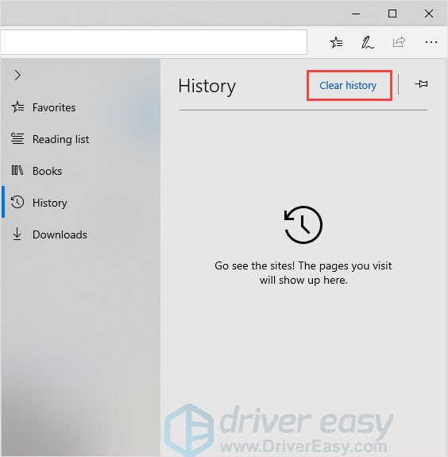Click the Add notes pen icon

click(x=368, y=43)
